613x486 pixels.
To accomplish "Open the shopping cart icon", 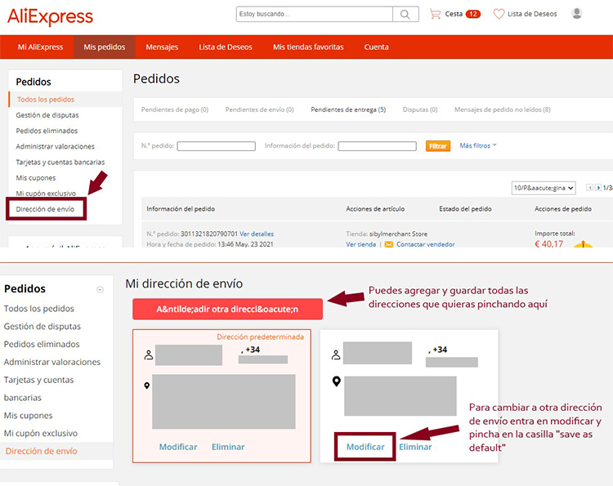I will 435,14.
